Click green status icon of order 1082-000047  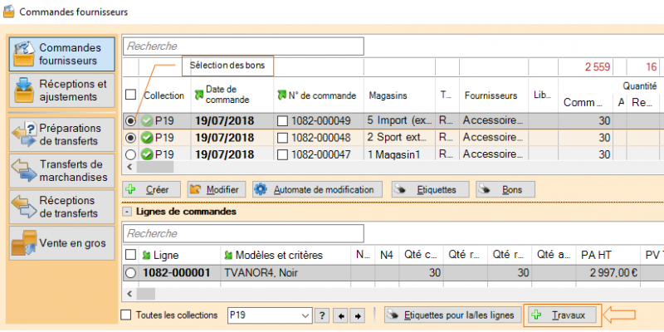[147, 154]
